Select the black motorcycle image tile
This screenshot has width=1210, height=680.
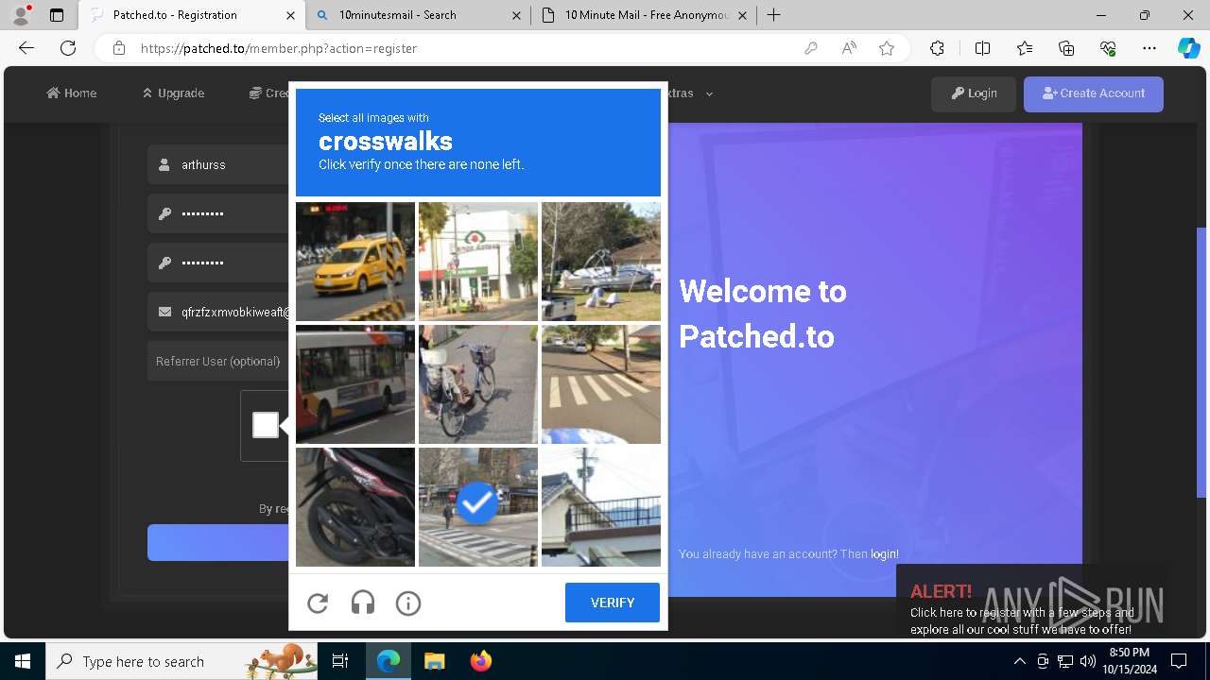pos(355,507)
